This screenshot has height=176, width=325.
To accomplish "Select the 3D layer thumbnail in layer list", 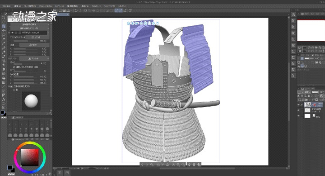I will (x=307, y=105).
